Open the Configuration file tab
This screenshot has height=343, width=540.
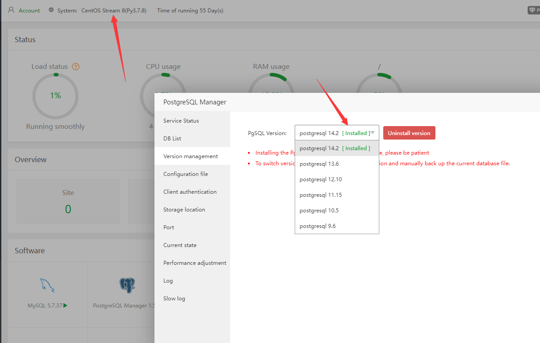tap(192, 174)
